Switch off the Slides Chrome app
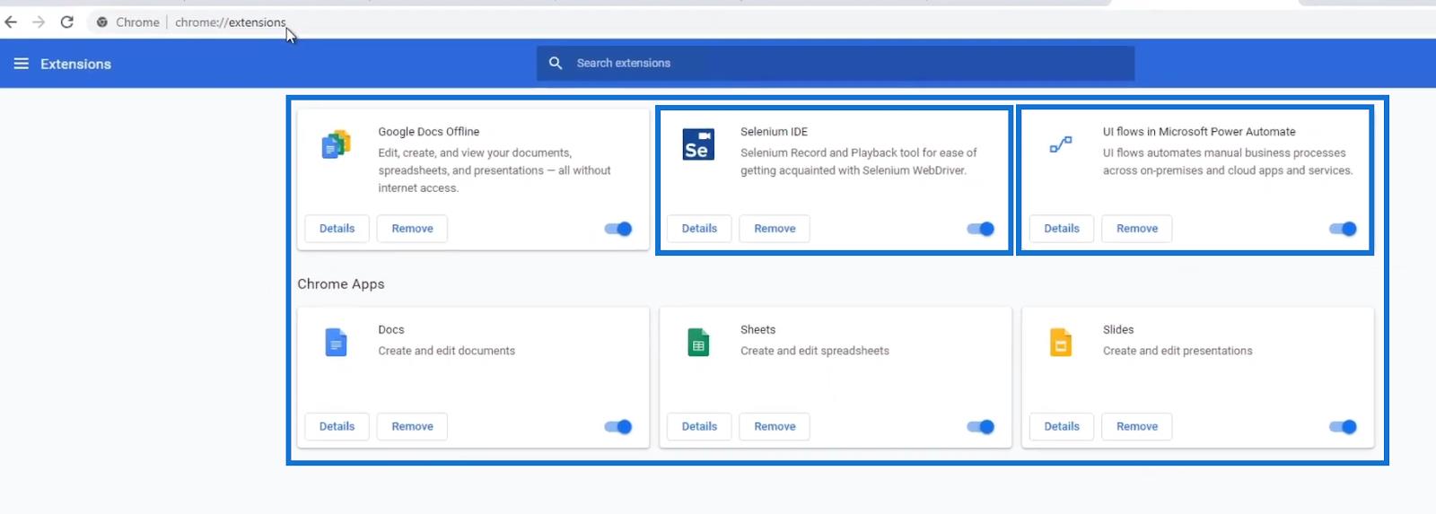This screenshot has height=514, width=1436. coord(1344,427)
